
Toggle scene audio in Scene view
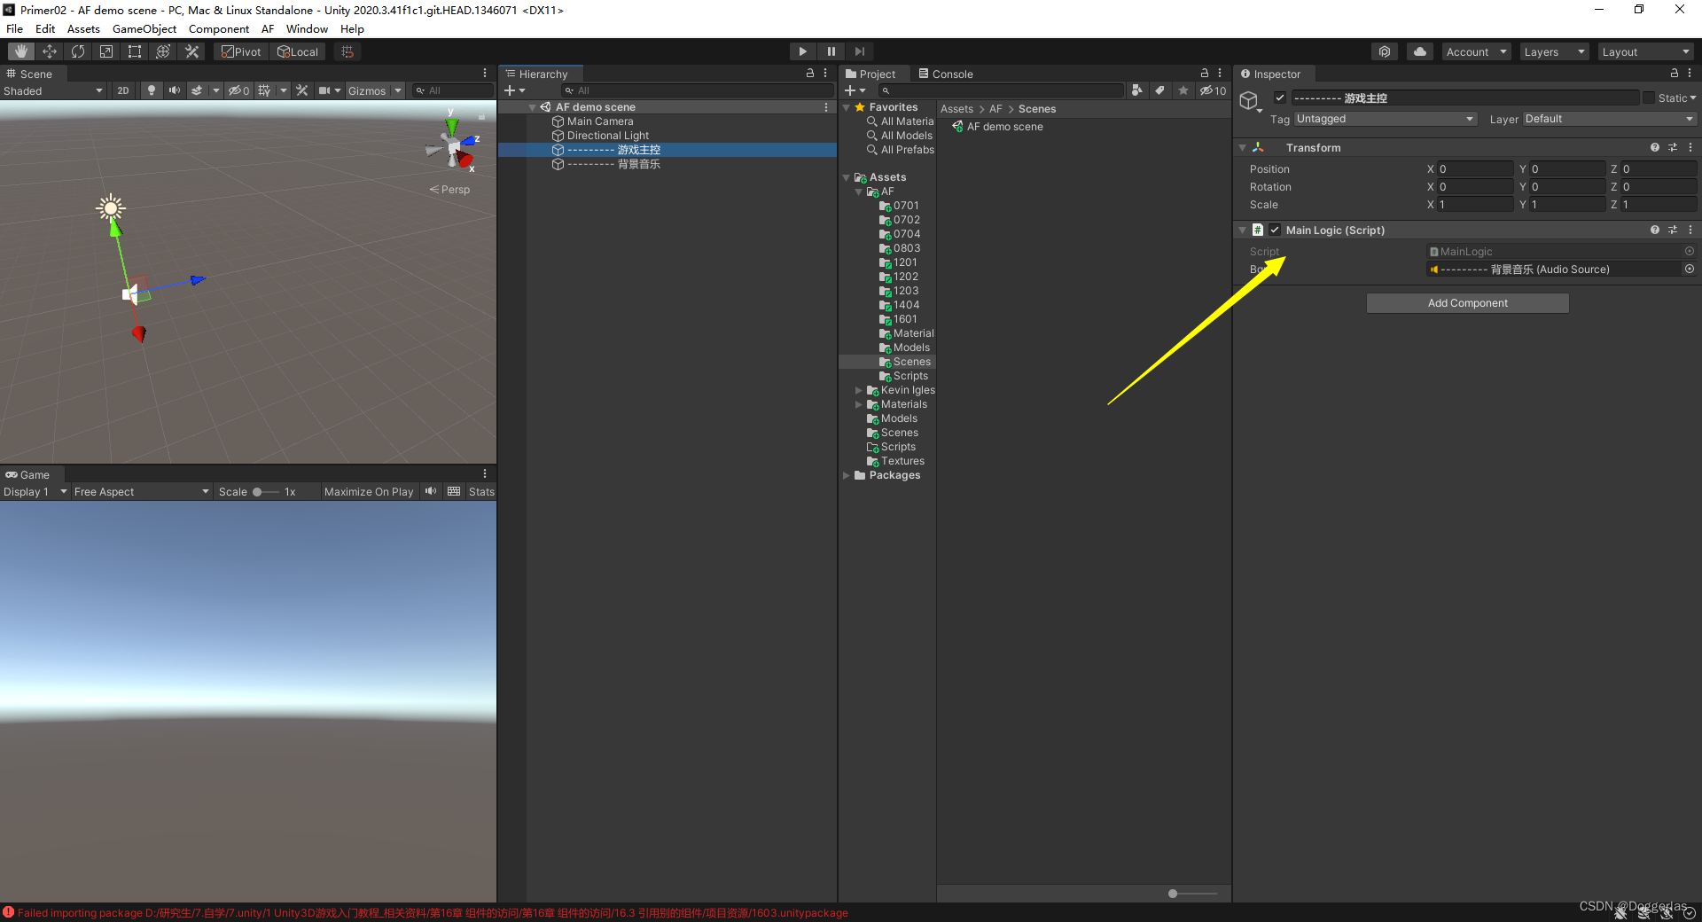click(175, 90)
